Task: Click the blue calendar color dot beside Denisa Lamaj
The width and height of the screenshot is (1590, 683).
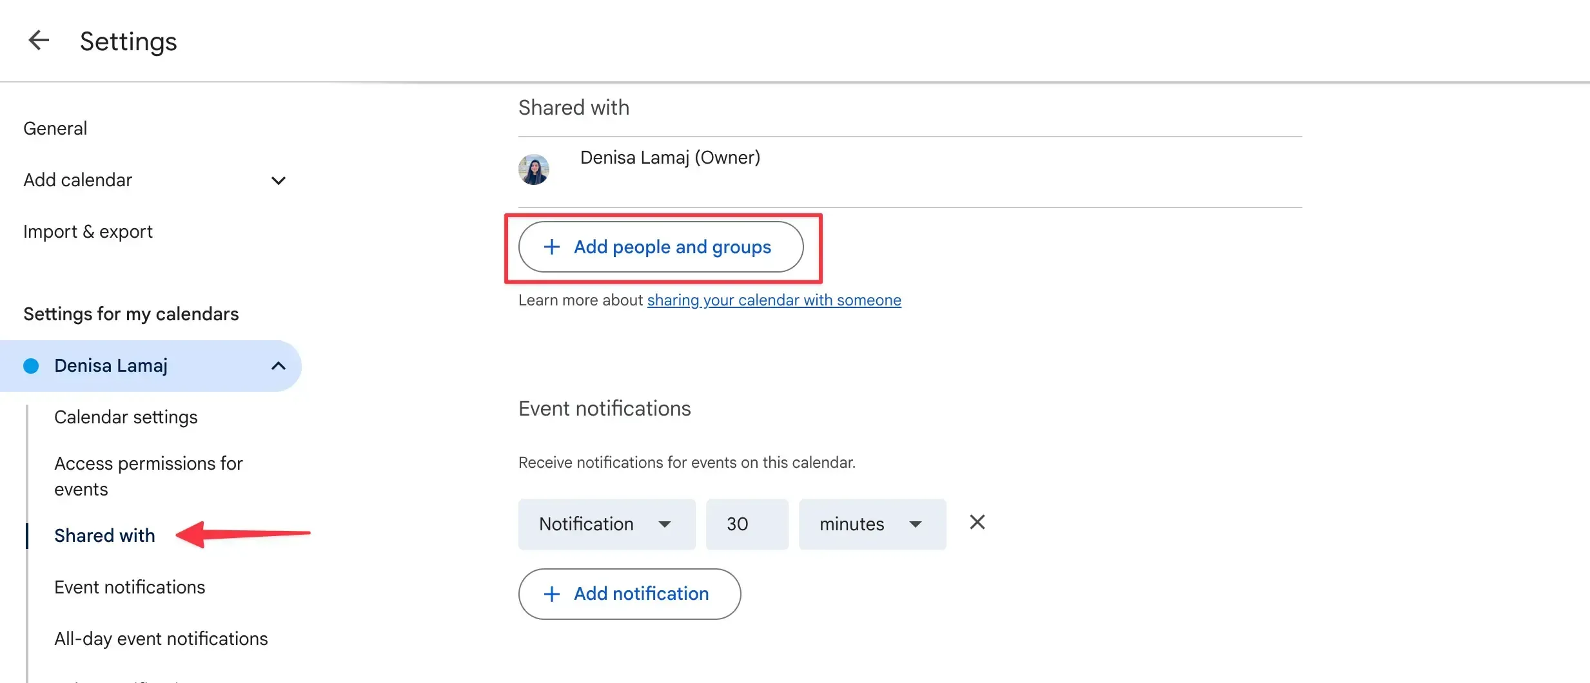Action: 30,365
